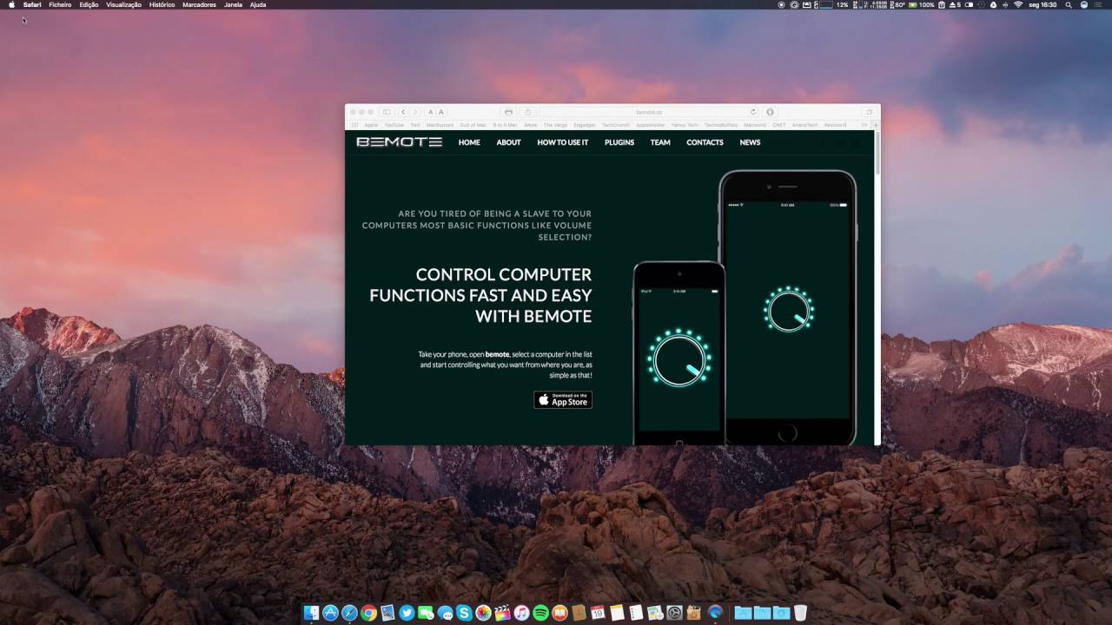
Task: Expand favorites bar overflow chevron
Action: 864,125
